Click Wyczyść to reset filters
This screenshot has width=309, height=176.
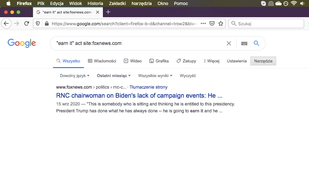click(188, 76)
